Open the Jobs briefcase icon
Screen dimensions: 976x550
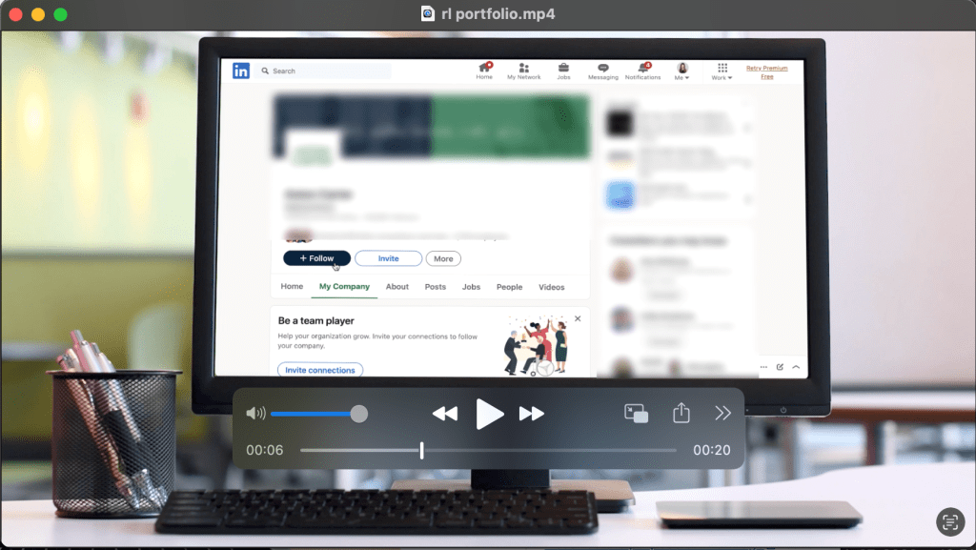pos(563,70)
